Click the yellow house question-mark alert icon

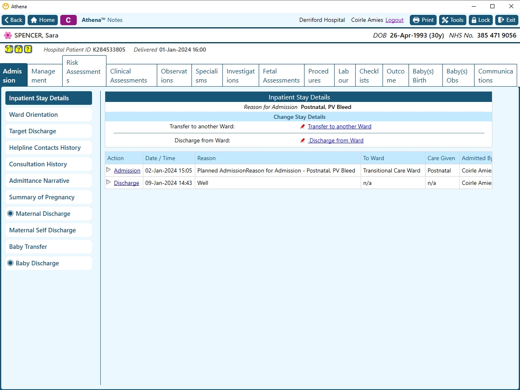click(x=19, y=50)
